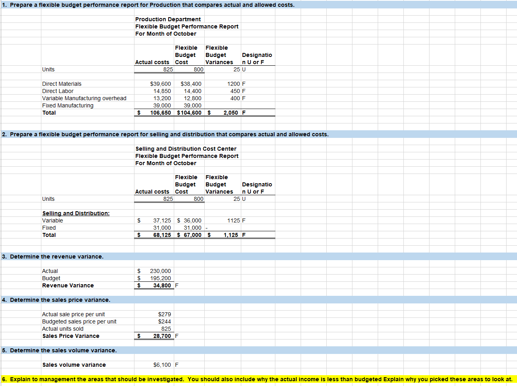Select Production total flexible budget $104,600
This screenshot has height=386, width=517.
pos(189,113)
